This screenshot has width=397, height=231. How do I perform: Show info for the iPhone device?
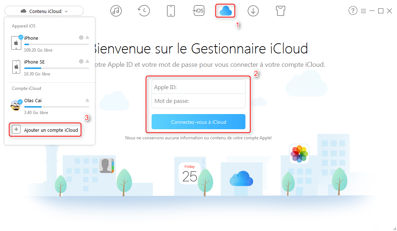[x=81, y=38]
